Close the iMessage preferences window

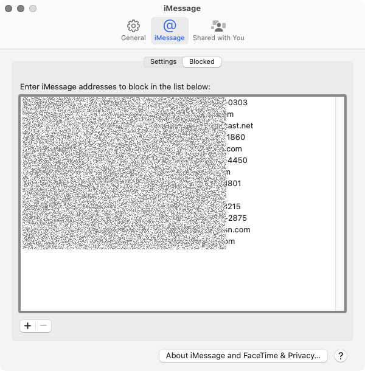[9, 9]
